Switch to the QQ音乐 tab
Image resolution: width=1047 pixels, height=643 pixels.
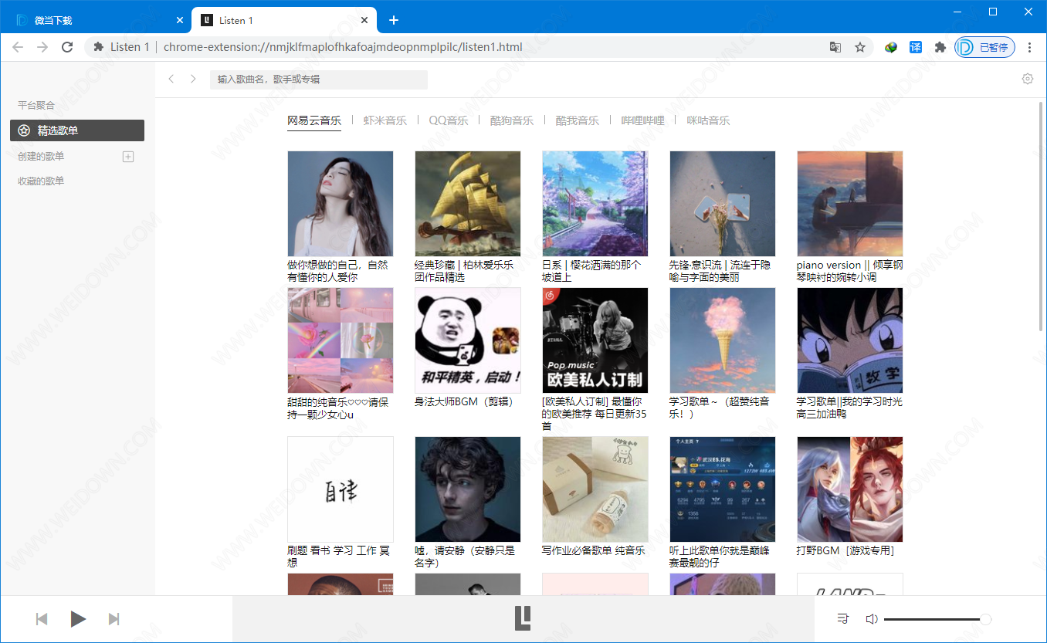(x=449, y=120)
